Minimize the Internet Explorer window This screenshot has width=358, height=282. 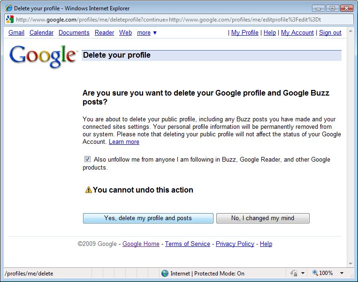click(319, 8)
